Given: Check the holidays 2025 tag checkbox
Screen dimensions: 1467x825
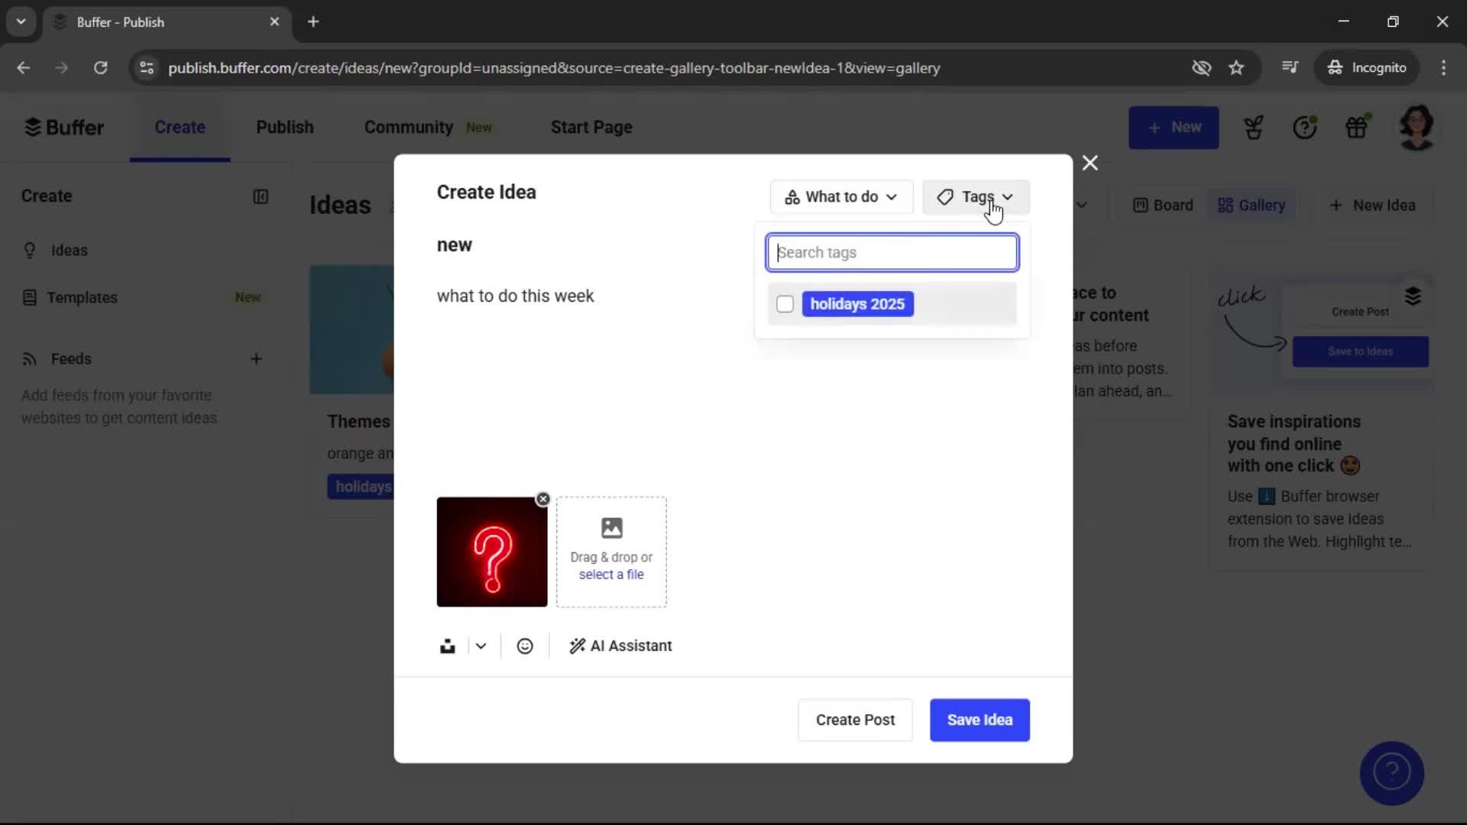Looking at the screenshot, I should pyautogui.click(x=785, y=303).
